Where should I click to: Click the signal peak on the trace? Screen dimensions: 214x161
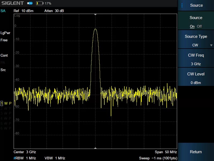[95, 29]
